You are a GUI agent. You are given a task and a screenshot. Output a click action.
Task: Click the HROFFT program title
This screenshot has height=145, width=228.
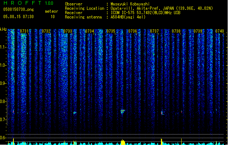(22, 3)
